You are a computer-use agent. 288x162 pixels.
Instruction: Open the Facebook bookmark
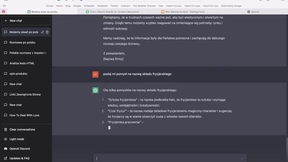point(102,6)
